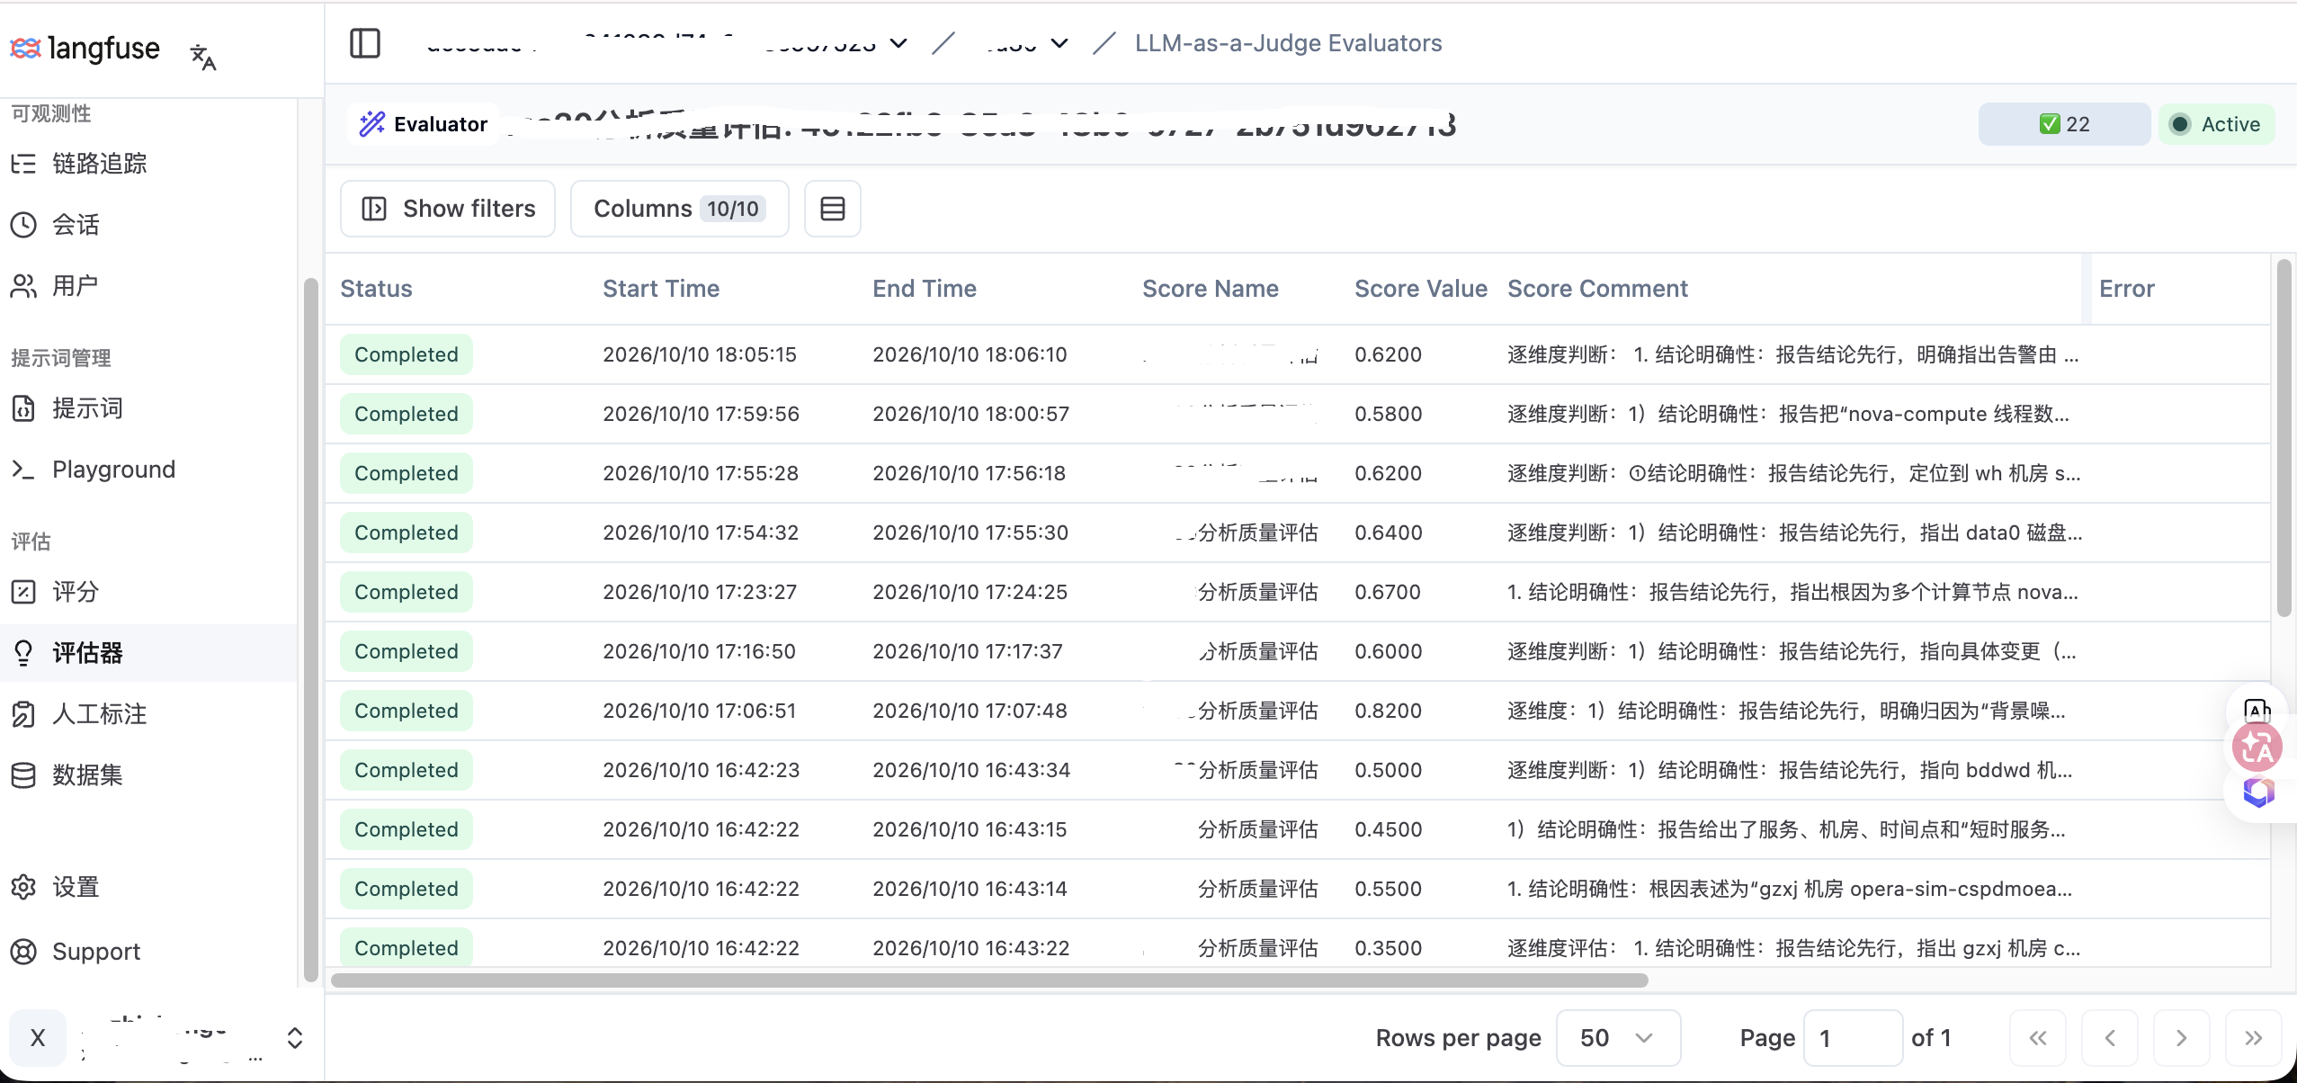Screen dimensions: 2297x1083
Task: Go to previous page button
Action: pos(2110,1038)
